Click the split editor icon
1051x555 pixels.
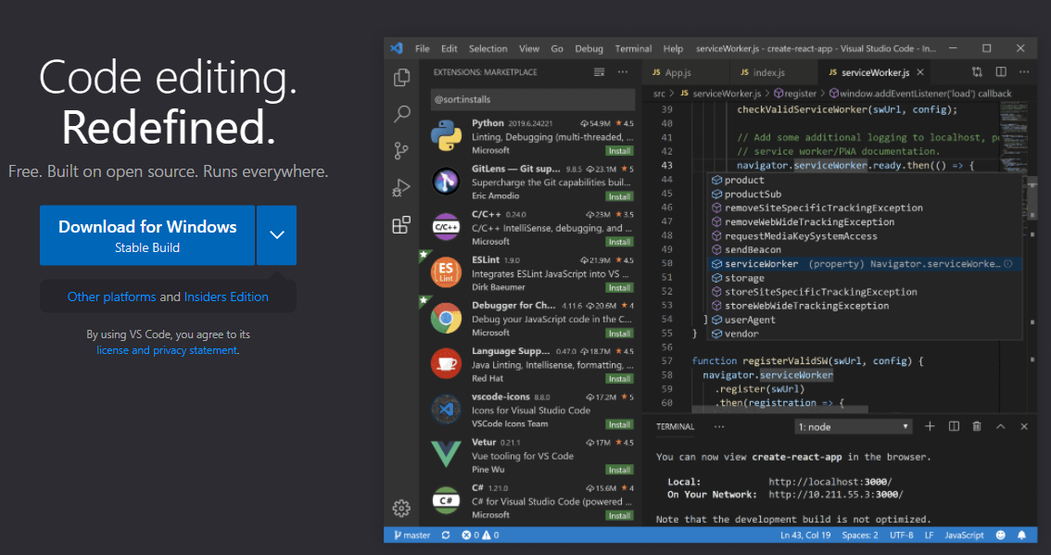pyautogui.click(x=1001, y=71)
